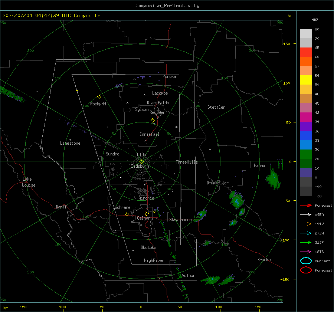Click the HighRiver label
This screenshot has height=312, width=334.
154,260
